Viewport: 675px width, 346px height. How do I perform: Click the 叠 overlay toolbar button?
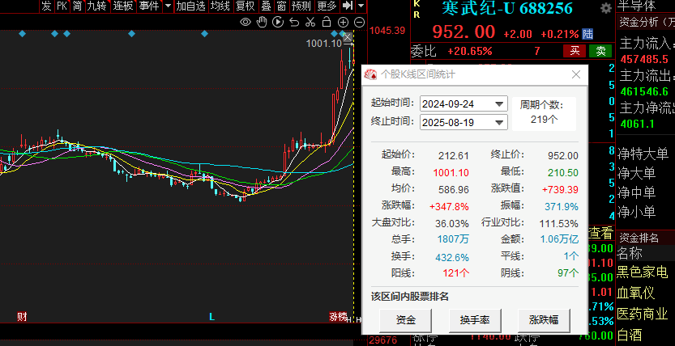coord(266,6)
